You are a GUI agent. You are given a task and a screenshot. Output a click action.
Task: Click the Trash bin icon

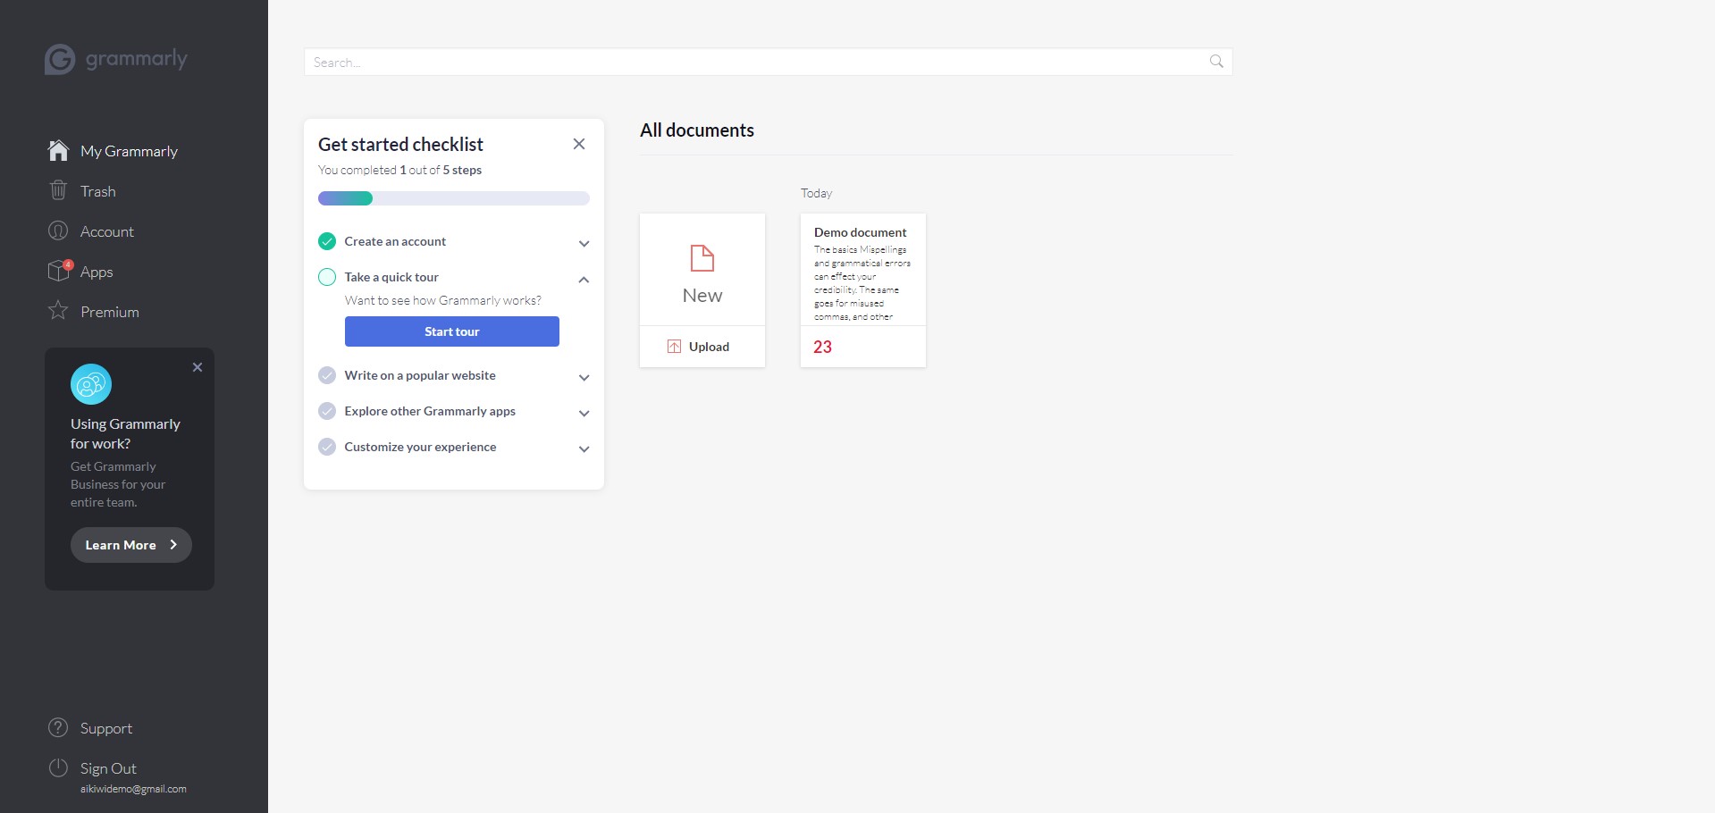pyautogui.click(x=58, y=190)
